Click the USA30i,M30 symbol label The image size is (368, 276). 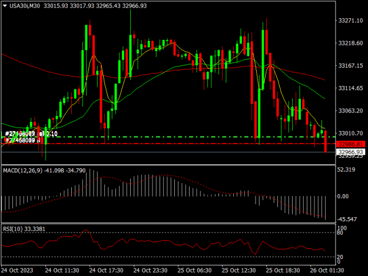tap(24, 6)
